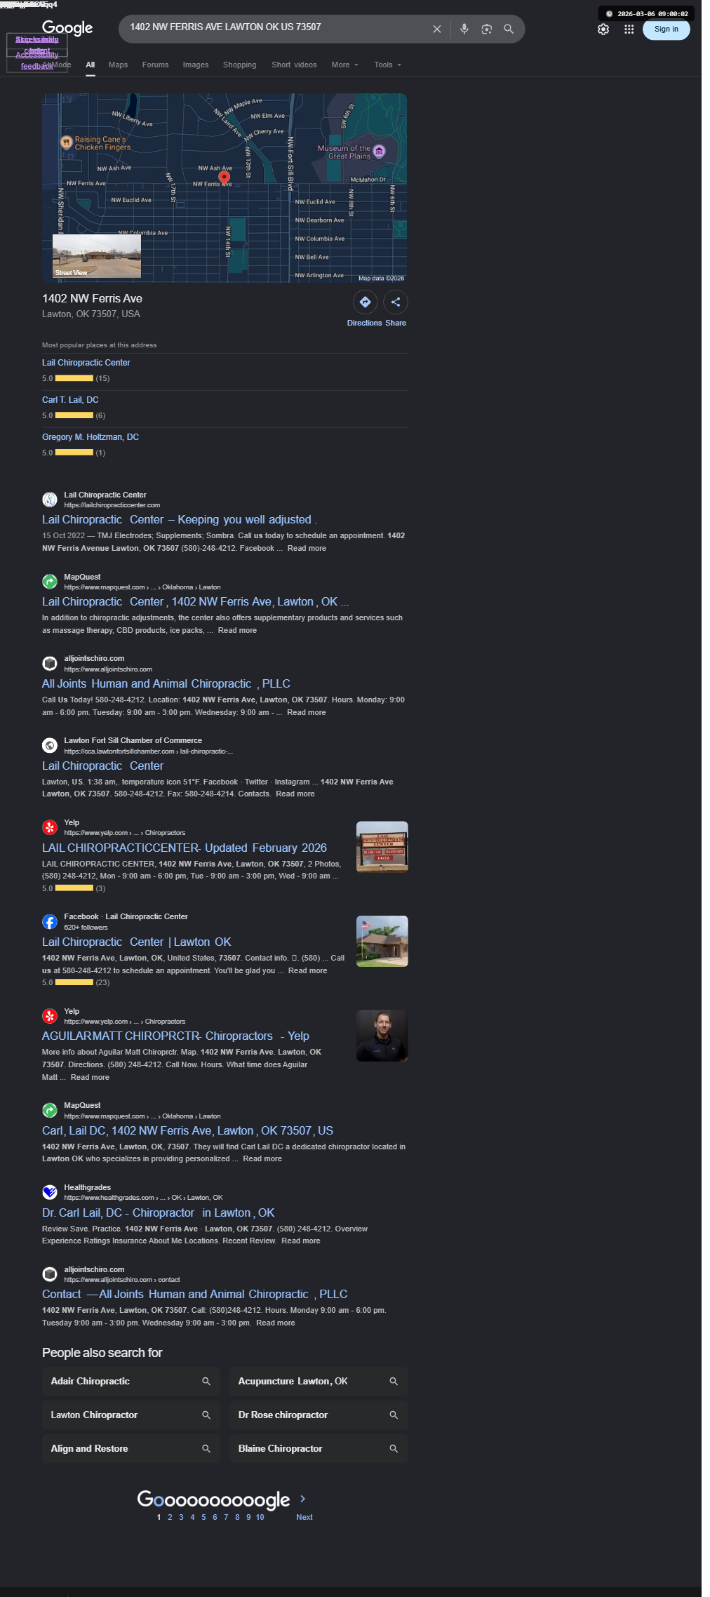The height and width of the screenshot is (1597, 710).
Task: Clear the search box with the X icon
Action: [437, 29]
